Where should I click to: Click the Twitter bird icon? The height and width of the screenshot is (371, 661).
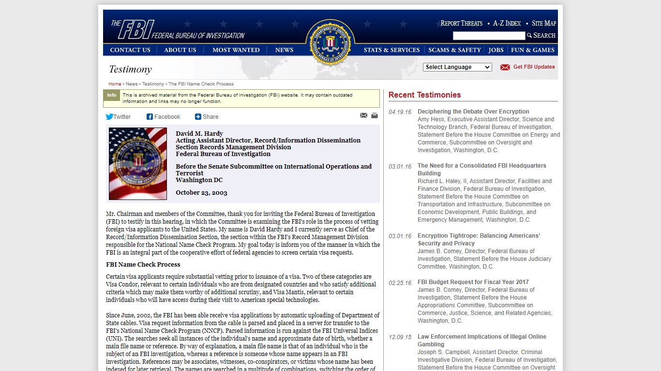(x=109, y=116)
